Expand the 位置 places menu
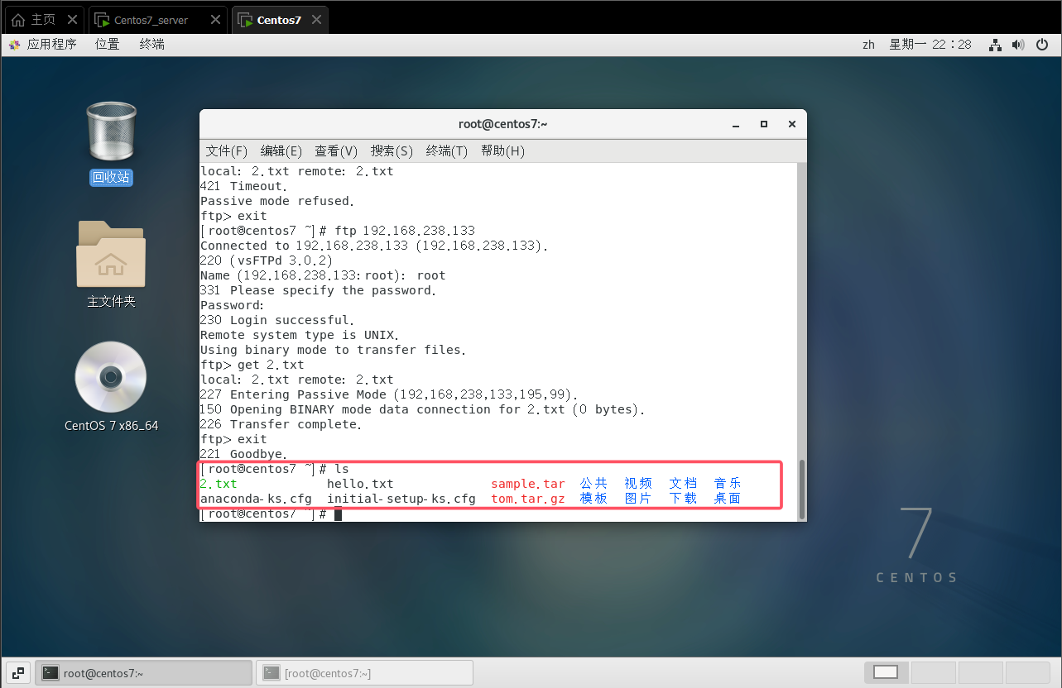 click(x=107, y=45)
